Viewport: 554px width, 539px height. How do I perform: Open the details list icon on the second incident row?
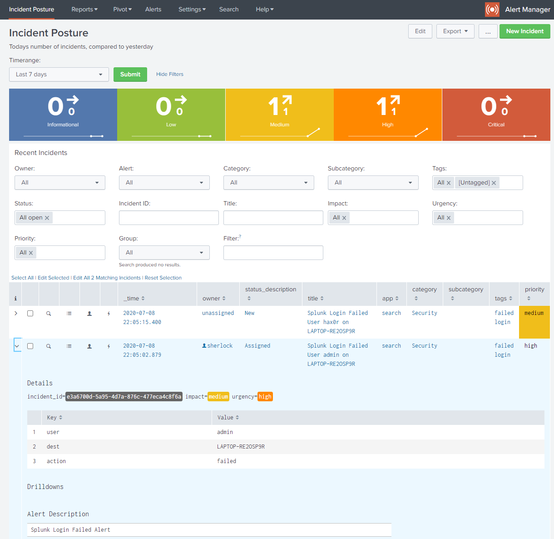point(69,346)
